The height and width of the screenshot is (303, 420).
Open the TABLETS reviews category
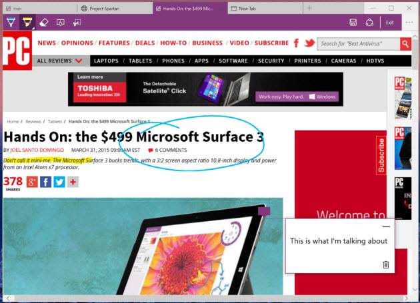click(x=140, y=61)
